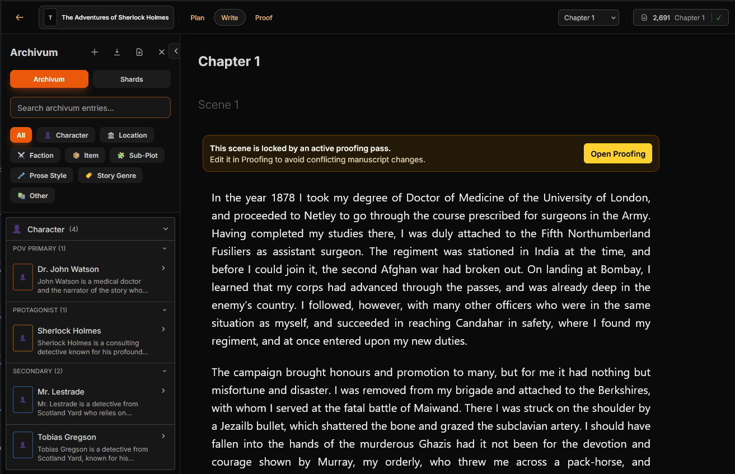Click the Open Proofing button

(x=618, y=153)
